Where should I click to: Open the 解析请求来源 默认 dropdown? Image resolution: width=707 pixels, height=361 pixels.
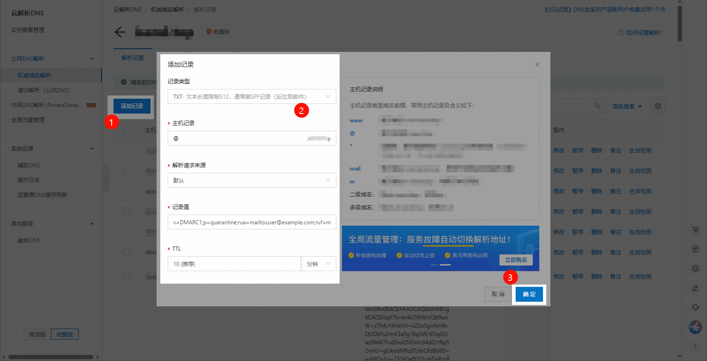coord(252,180)
